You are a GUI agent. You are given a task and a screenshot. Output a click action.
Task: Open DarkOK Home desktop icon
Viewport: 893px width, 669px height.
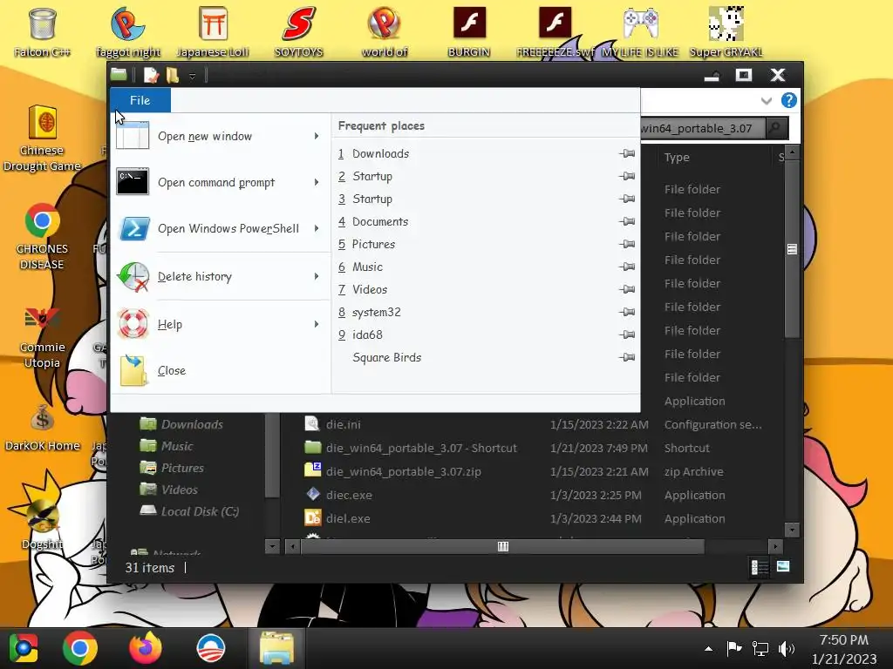click(42, 428)
